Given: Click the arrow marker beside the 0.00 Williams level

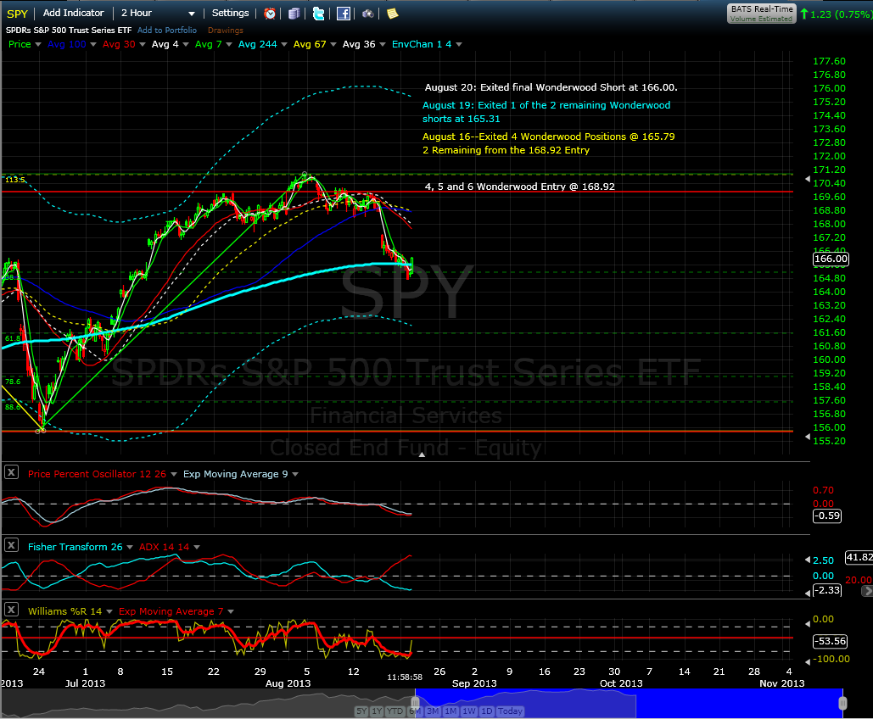Looking at the screenshot, I should click(808, 624).
